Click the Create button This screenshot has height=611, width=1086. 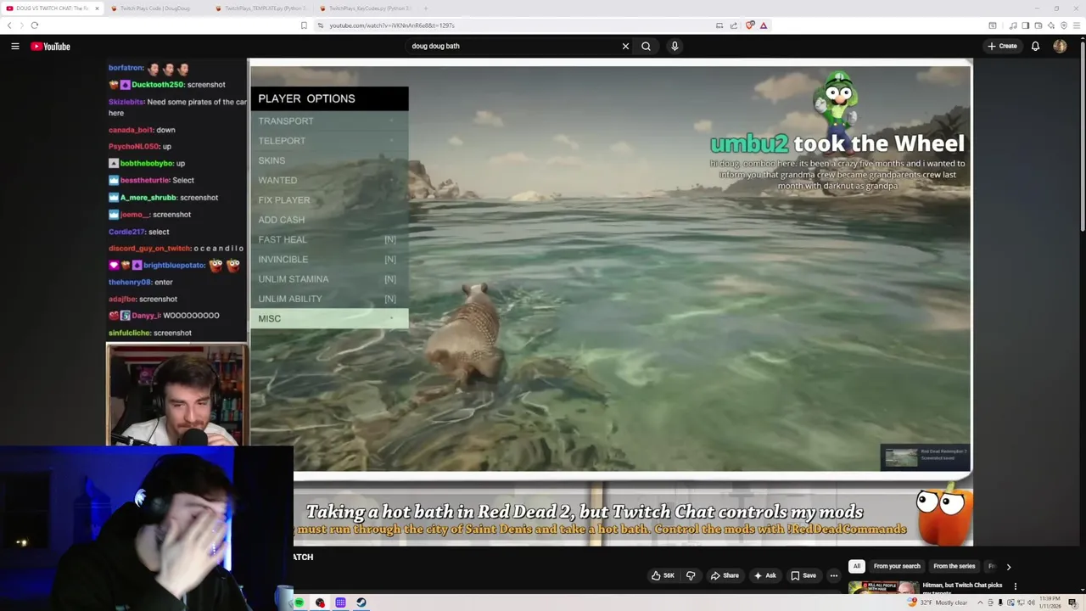(1002, 46)
